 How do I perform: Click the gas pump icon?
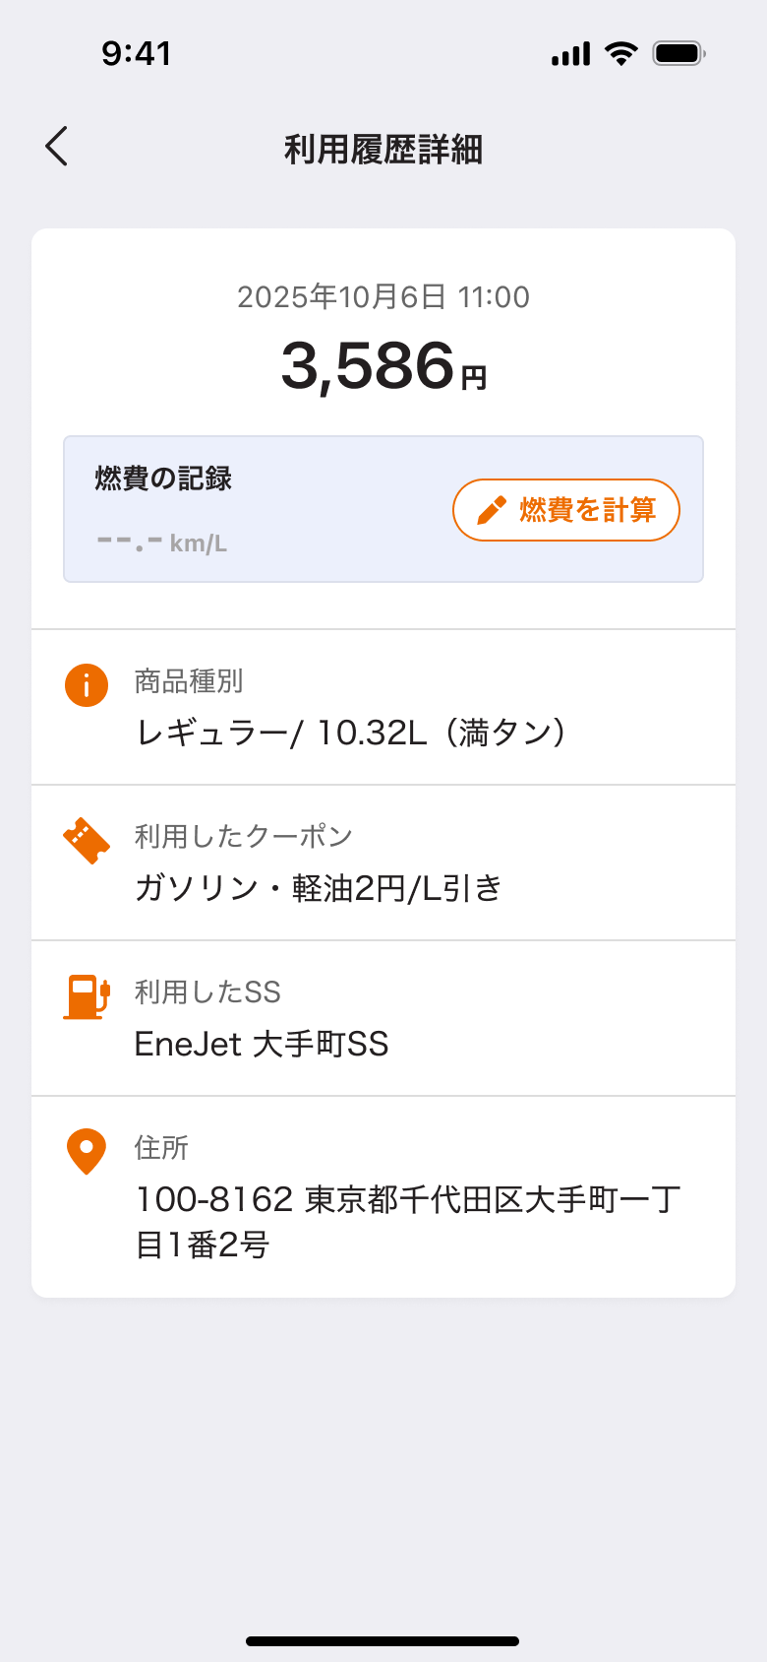pos(87,996)
